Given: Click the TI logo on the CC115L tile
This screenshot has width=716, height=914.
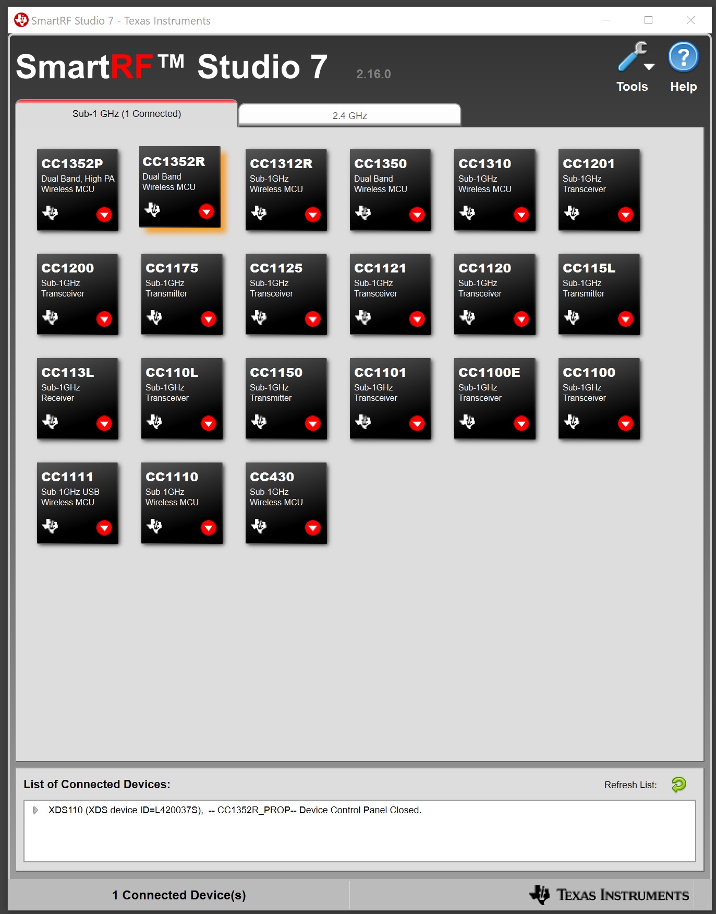Looking at the screenshot, I should point(572,317).
